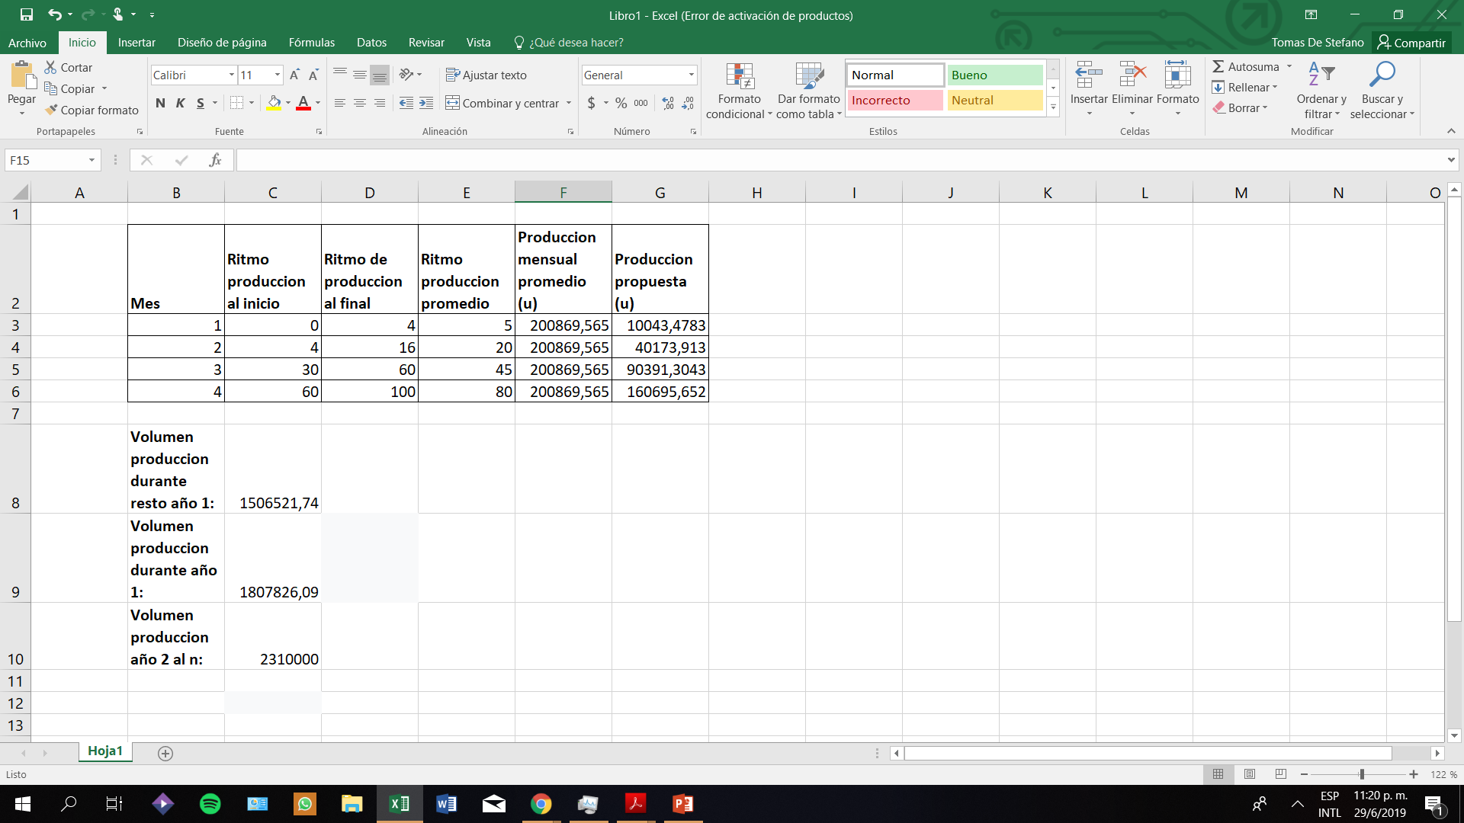Expand the cell styles gallery
The height and width of the screenshot is (823, 1464).
pos(1053,107)
